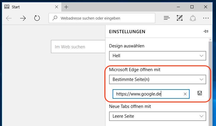
Task: Click the Im Web suchen search box
Action: click(x=78, y=47)
